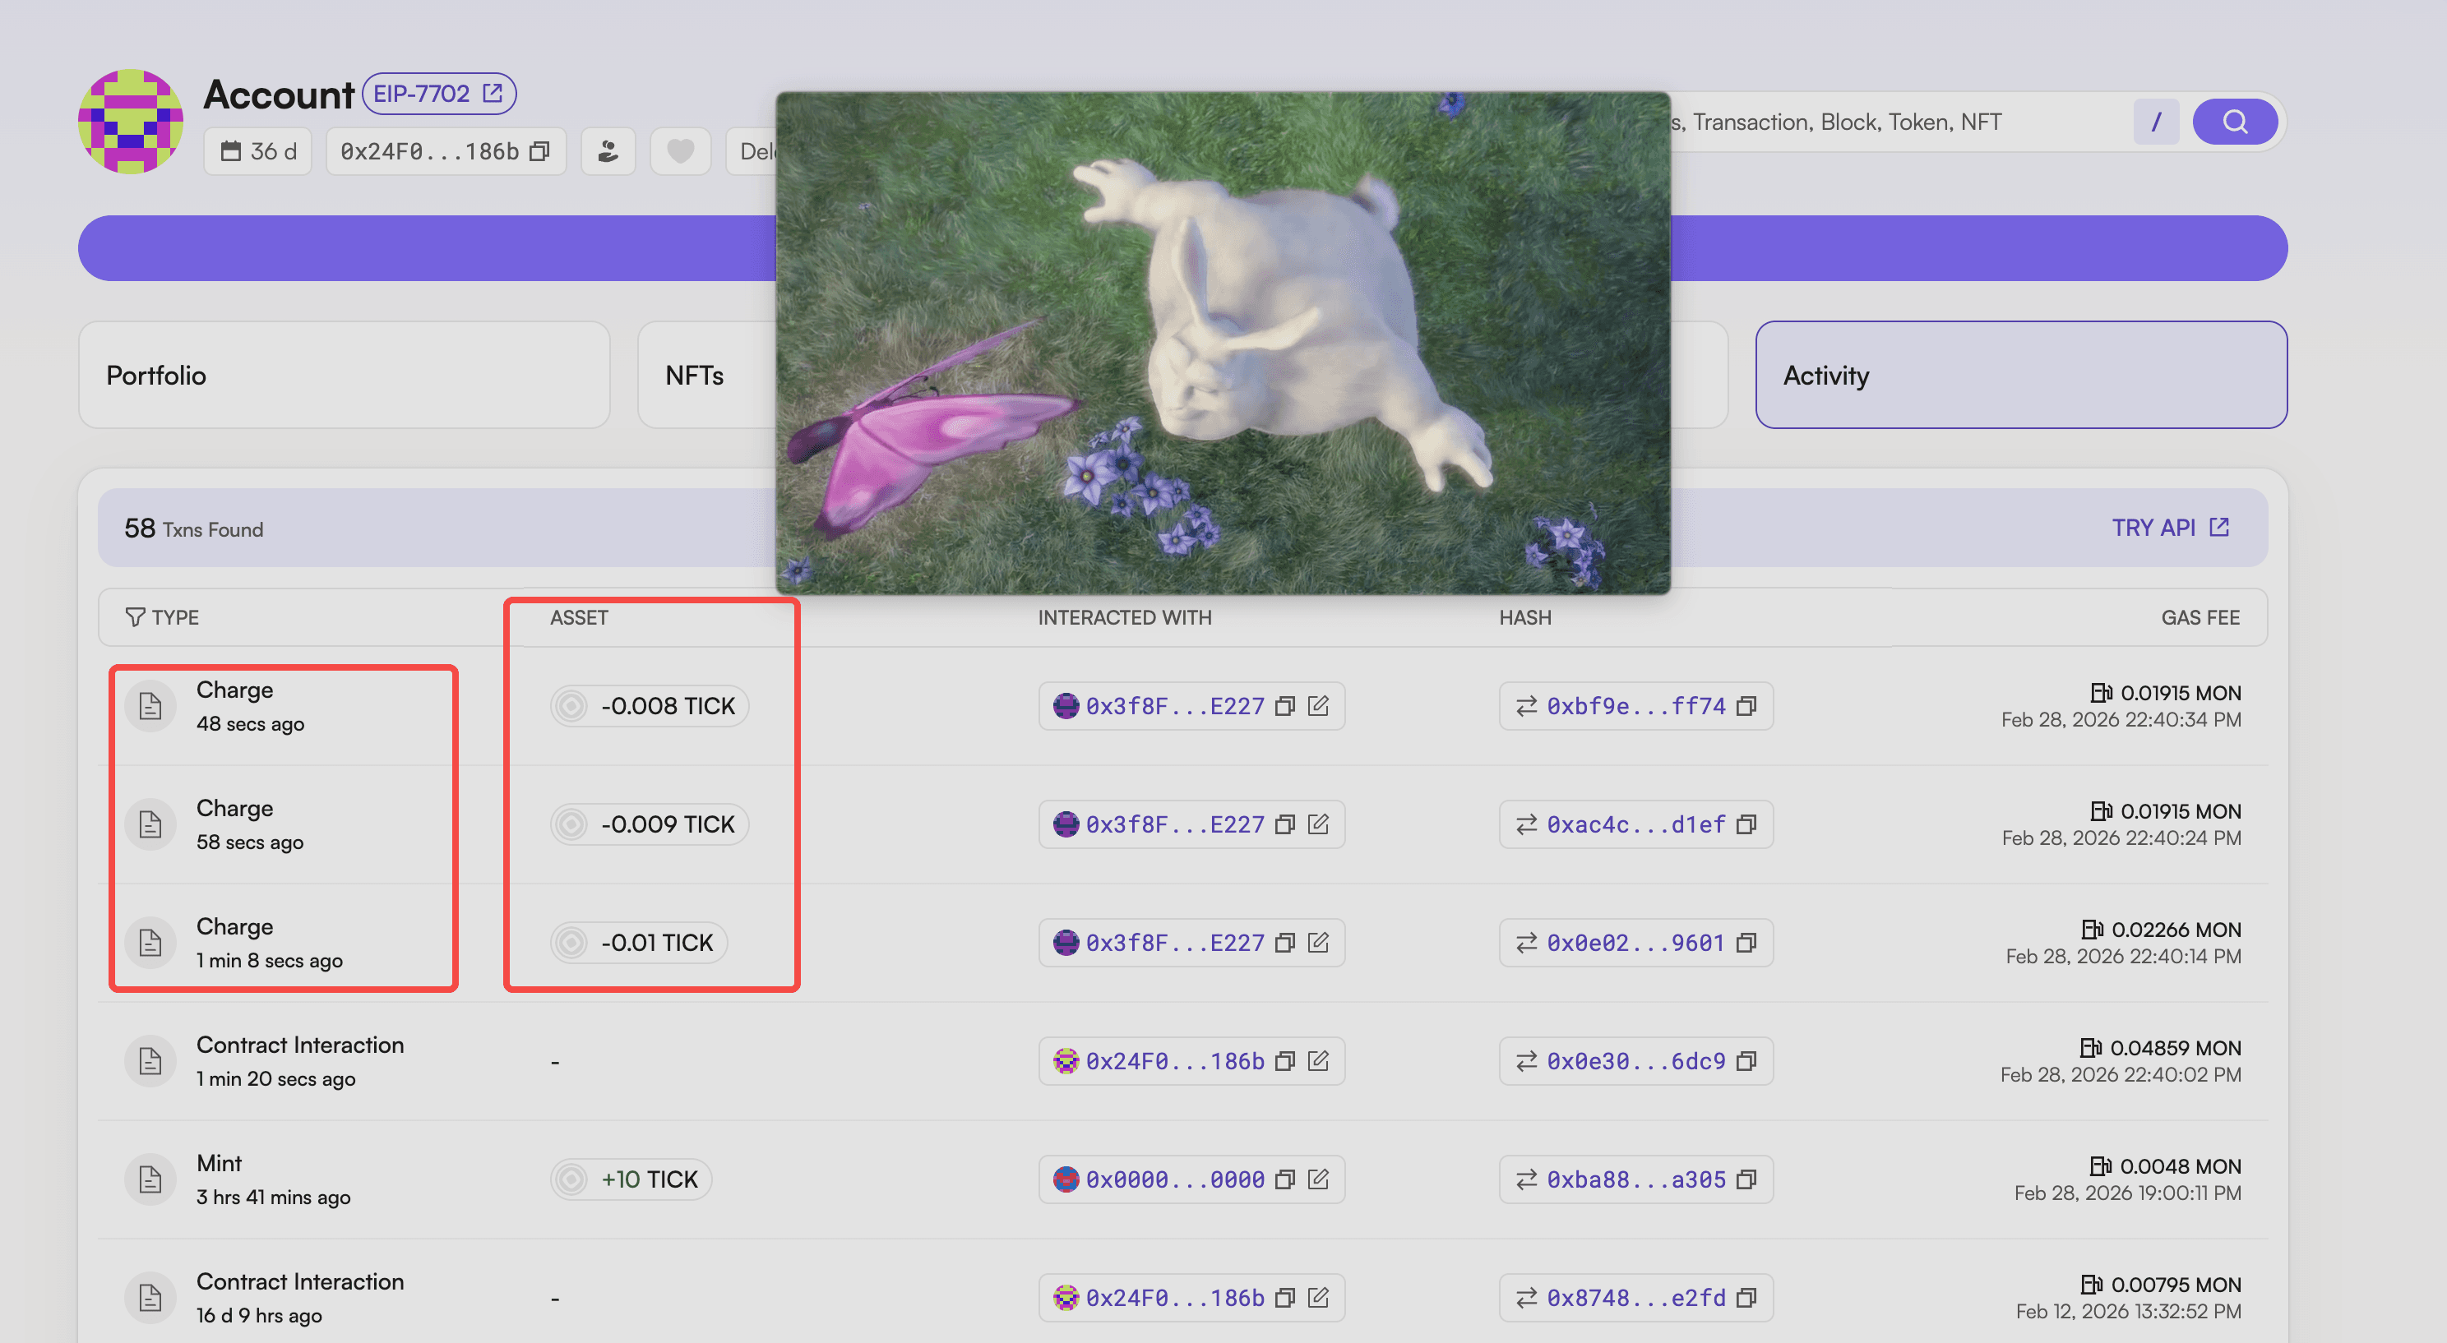
Task: Edit label for 0x3f8F...E227 first row
Action: [1317, 706]
